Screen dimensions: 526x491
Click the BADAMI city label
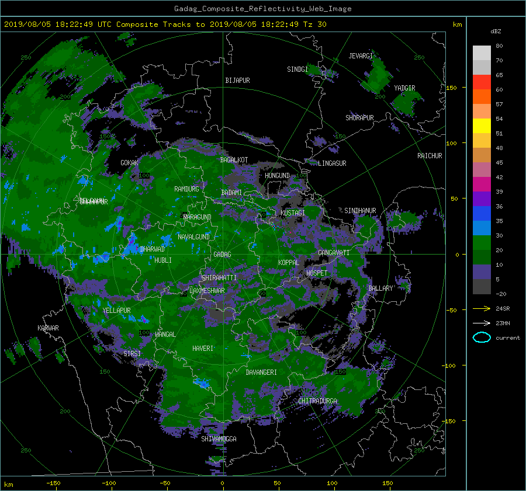point(231,193)
